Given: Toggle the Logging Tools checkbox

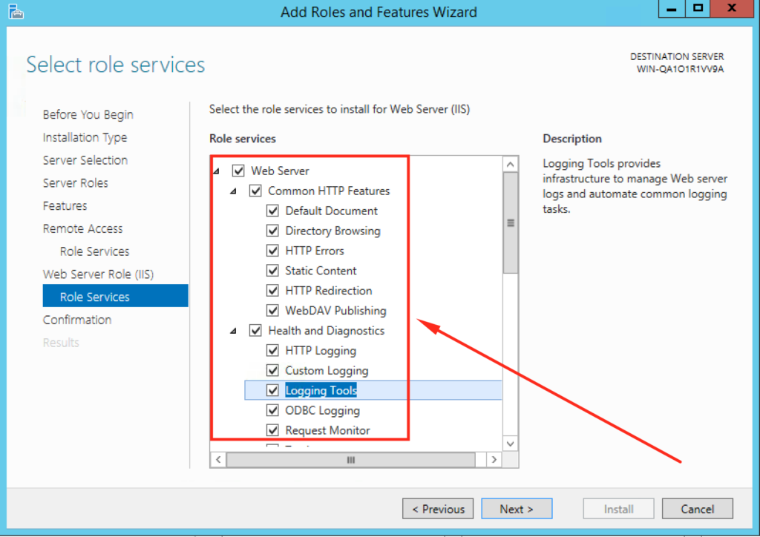Looking at the screenshot, I should pos(273,390).
